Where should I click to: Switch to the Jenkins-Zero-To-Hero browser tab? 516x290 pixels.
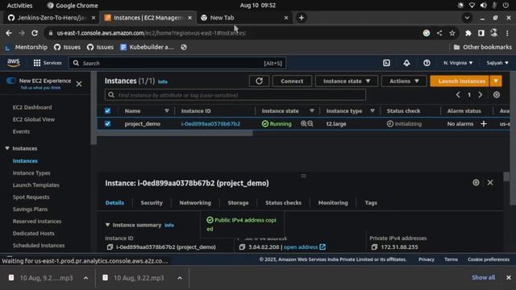52,18
